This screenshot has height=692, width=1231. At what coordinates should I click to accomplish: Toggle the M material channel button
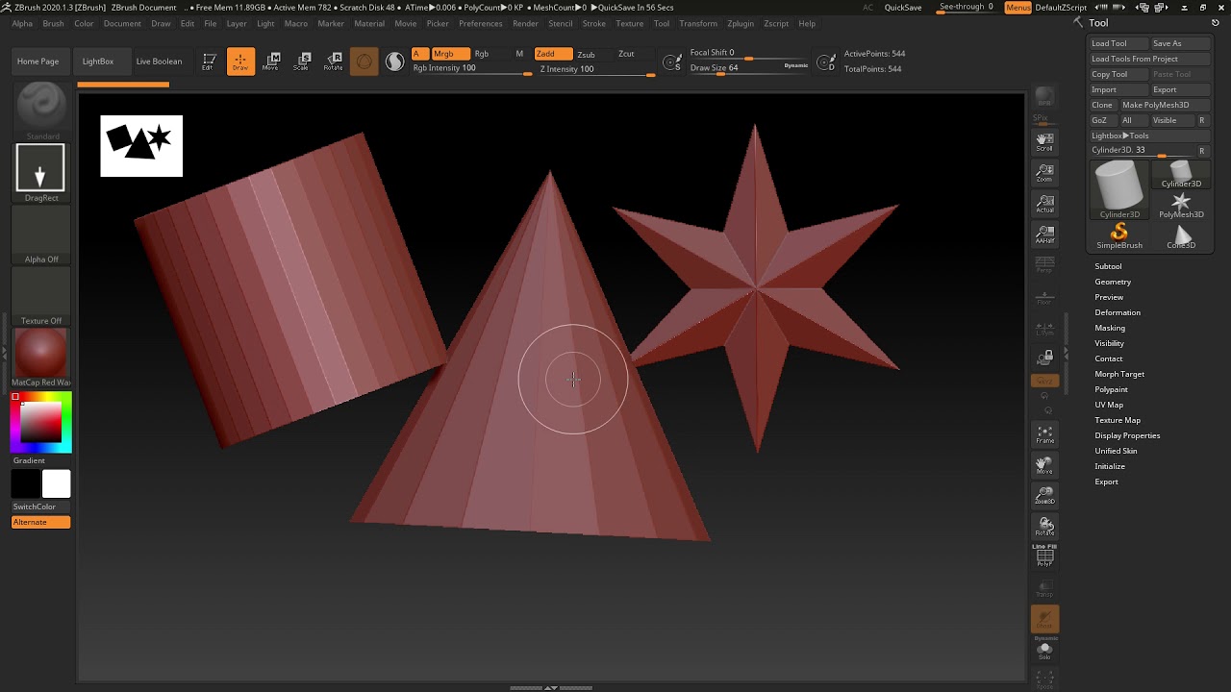519,54
